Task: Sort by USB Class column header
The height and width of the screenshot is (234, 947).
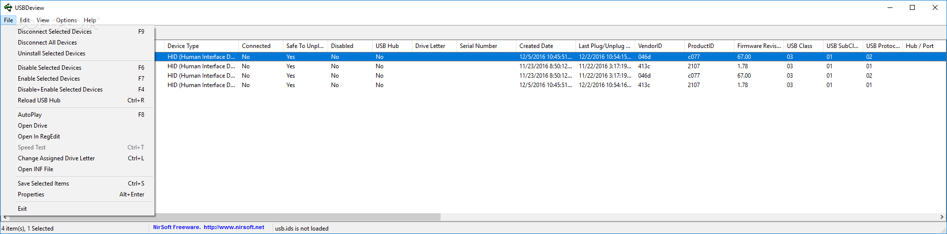Action: (803, 46)
